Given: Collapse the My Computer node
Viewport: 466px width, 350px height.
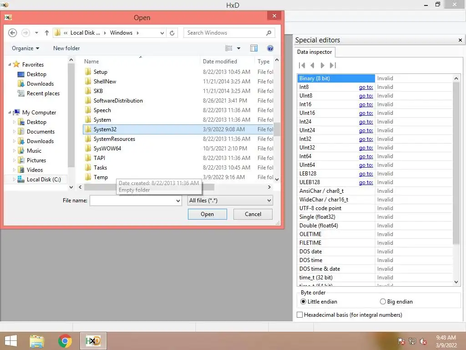Looking at the screenshot, I should click(10, 113).
